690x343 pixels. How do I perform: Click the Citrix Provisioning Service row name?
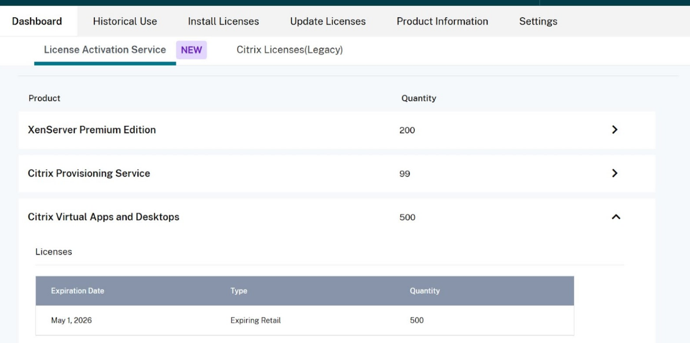pos(89,174)
